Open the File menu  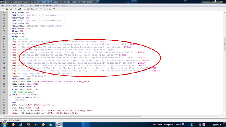(x=3, y=5)
